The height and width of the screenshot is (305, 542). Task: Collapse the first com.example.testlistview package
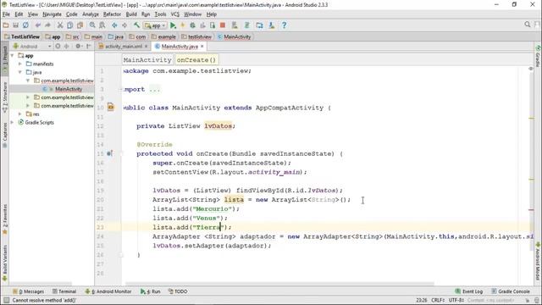[28, 80]
